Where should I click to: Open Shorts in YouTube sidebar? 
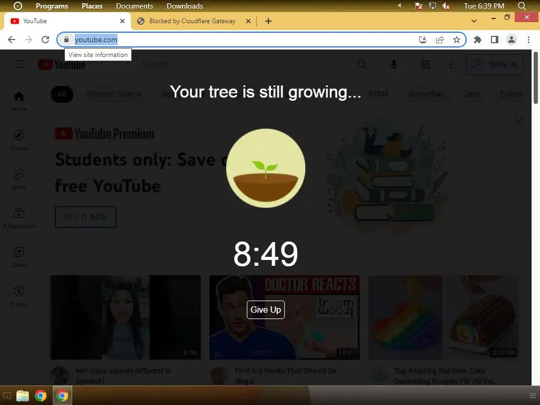pyautogui.click(x=19, y=179)
